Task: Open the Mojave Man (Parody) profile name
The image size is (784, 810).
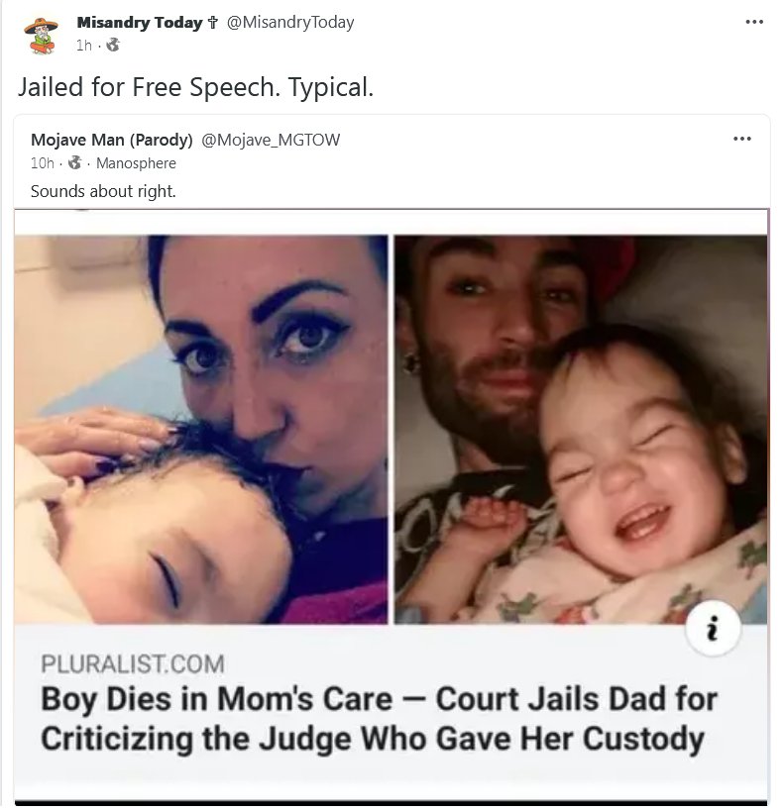Action: click(112, 140)
